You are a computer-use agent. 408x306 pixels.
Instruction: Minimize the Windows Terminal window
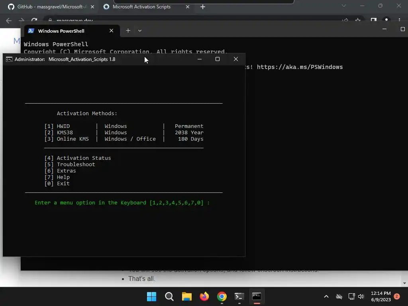click(384, 29)
